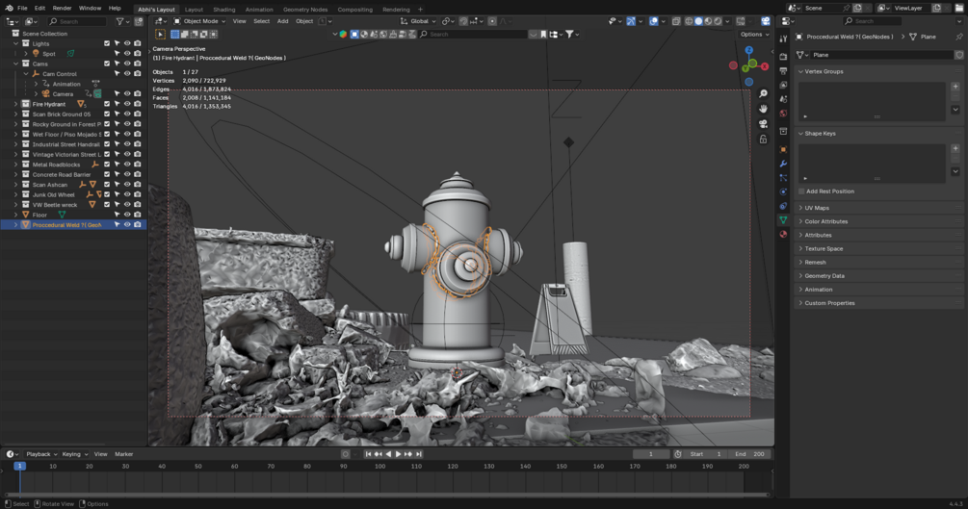Open the viewport Add menu

point(283,21)
